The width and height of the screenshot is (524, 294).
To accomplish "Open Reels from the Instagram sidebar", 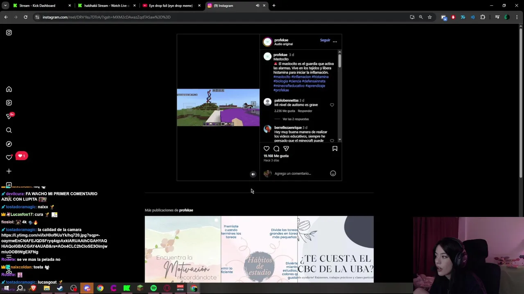I will [x=9, y=103].
